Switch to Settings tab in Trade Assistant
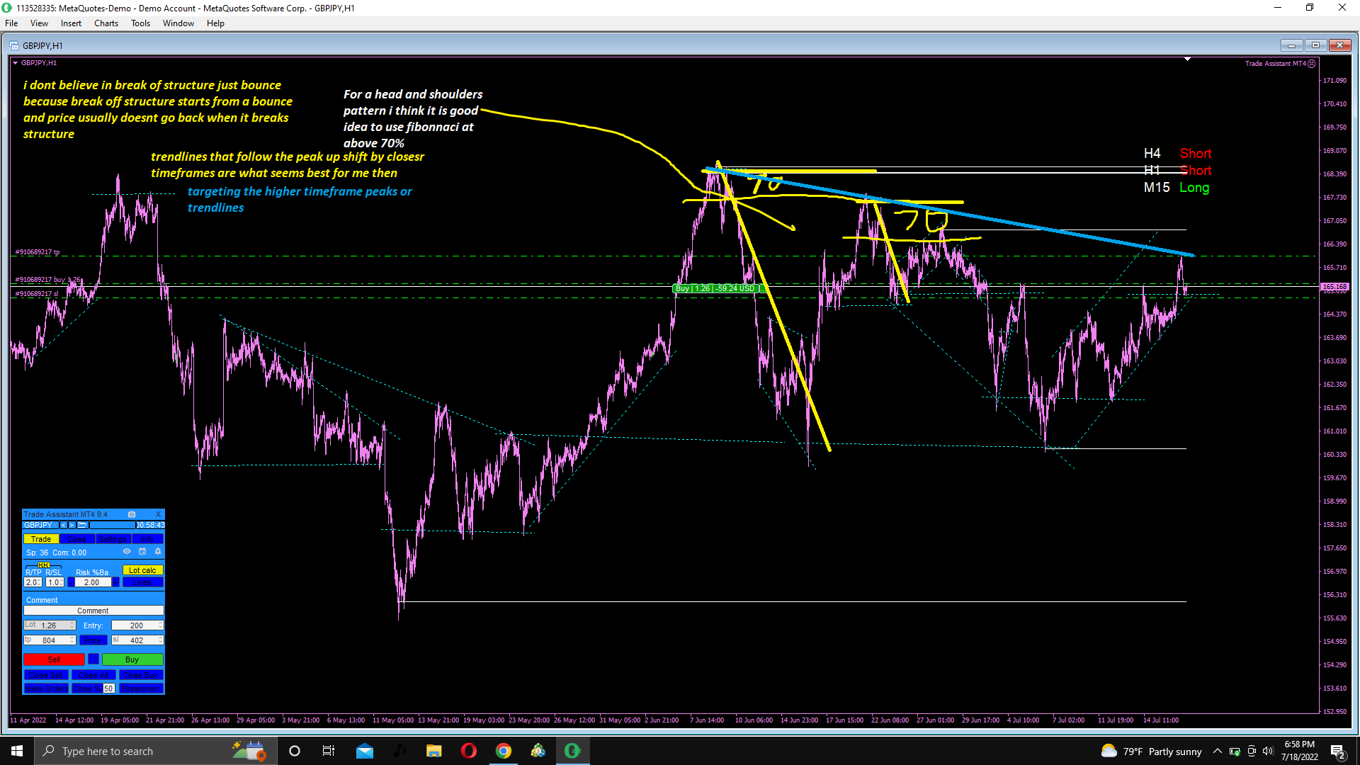1360x765 pixels. [113, 539]
